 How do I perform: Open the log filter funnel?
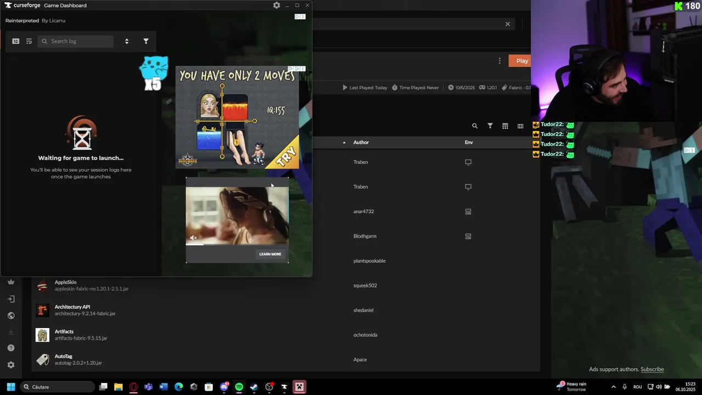point(146,41)
